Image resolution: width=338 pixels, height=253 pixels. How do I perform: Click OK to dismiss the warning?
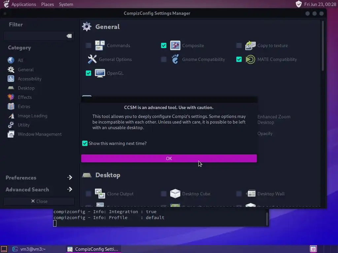click(169, 158)
